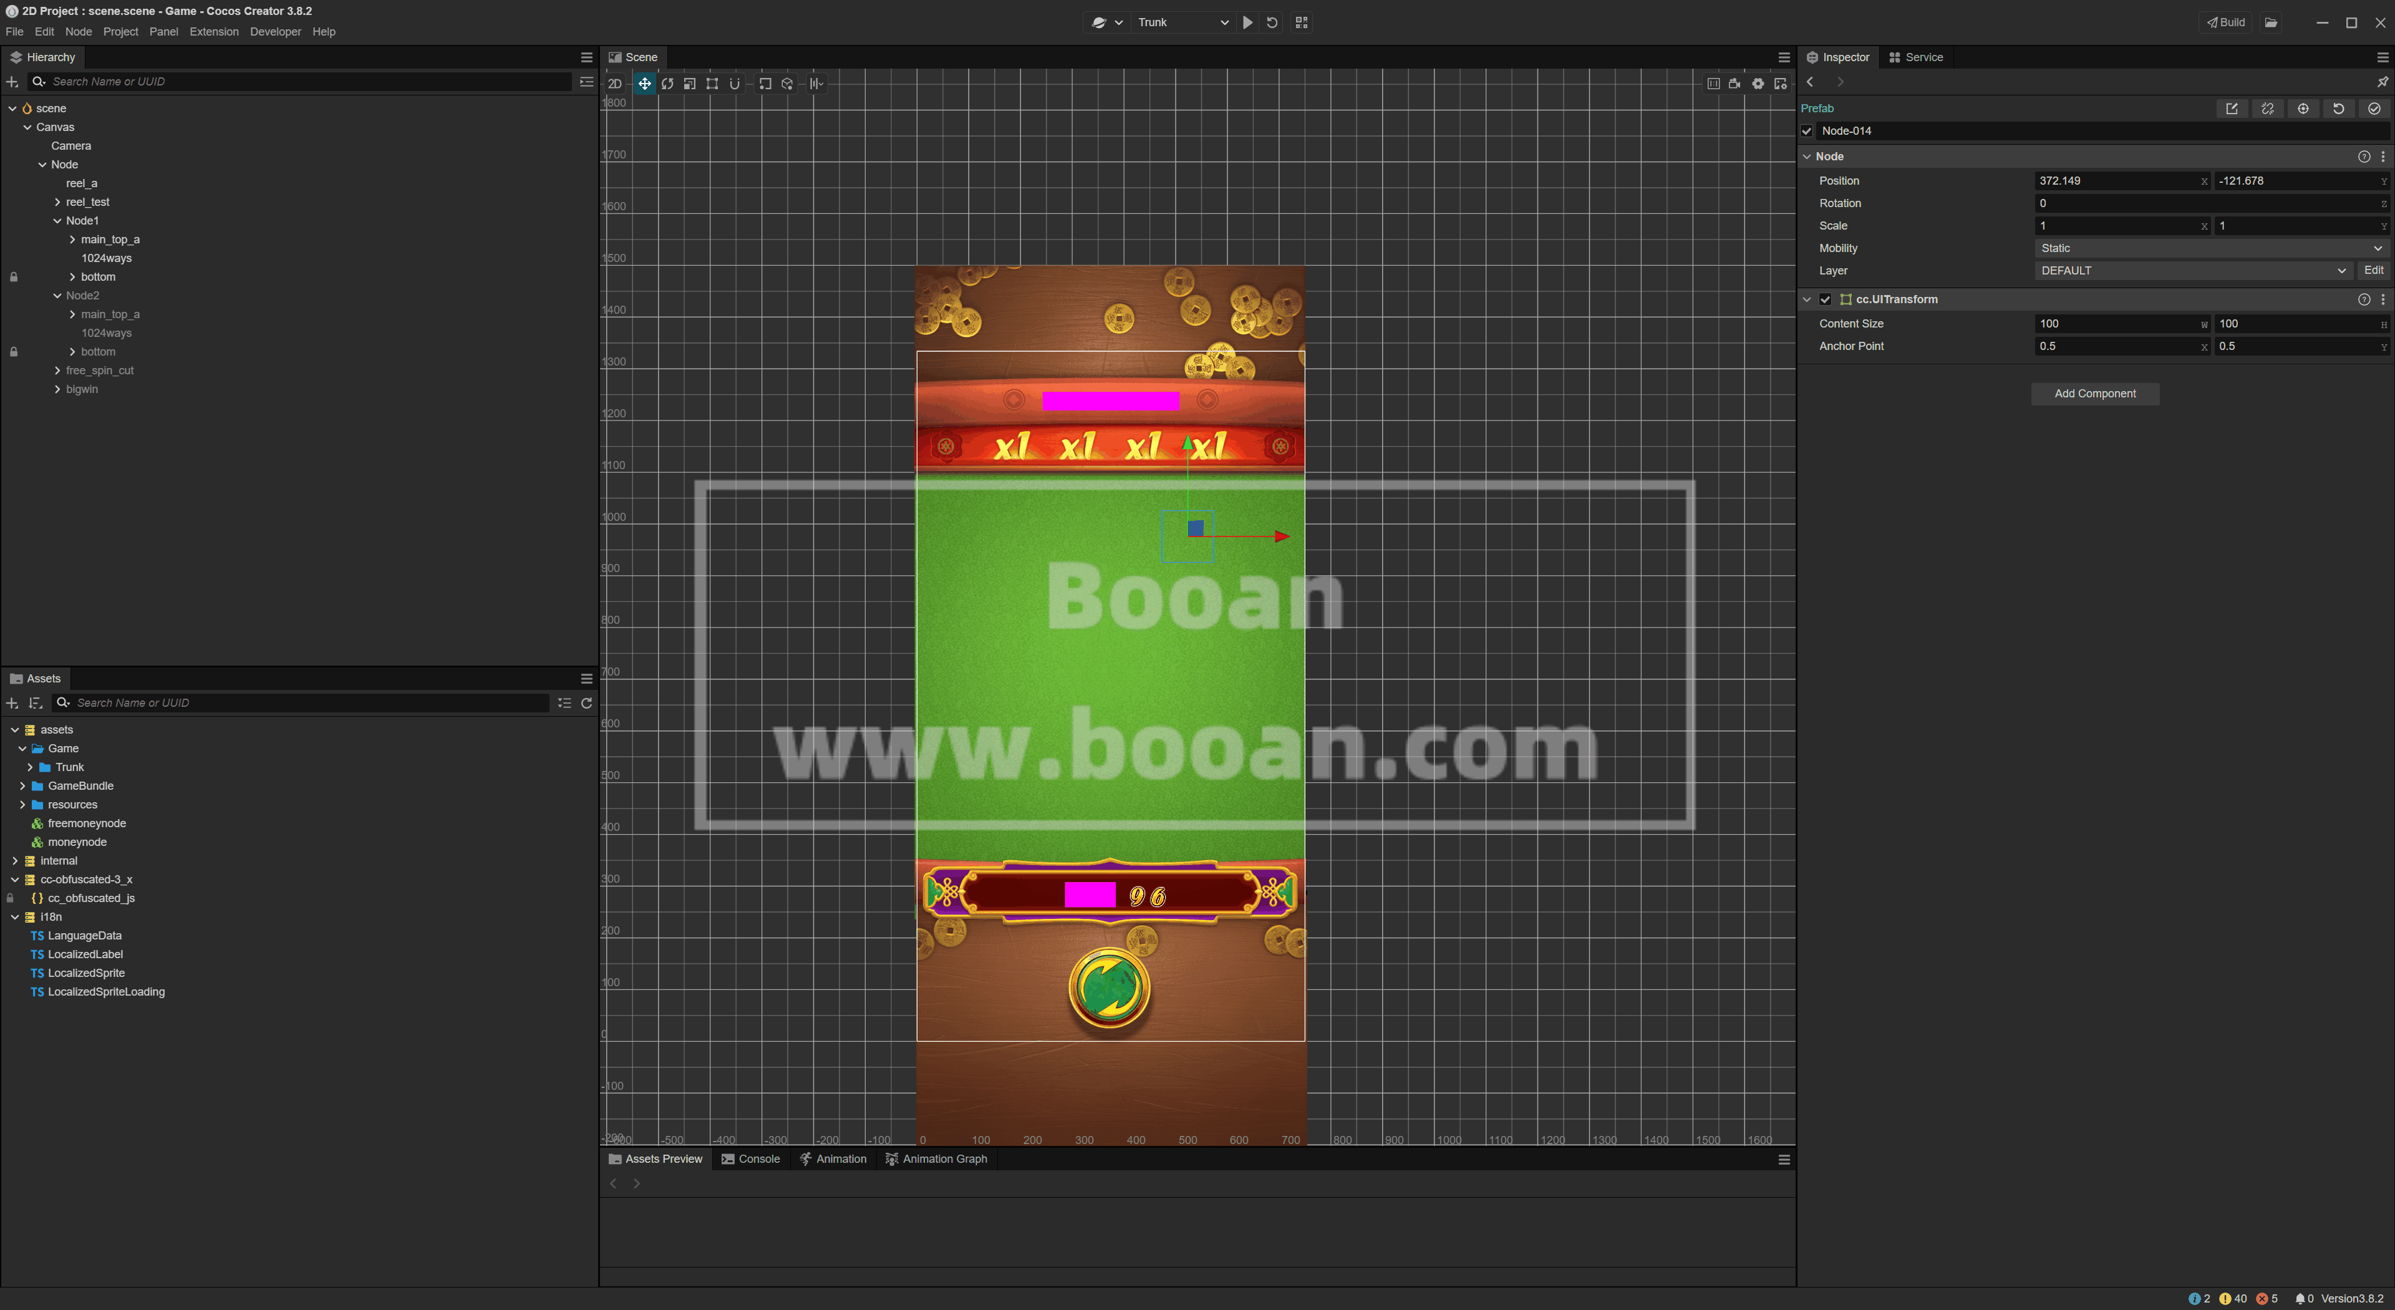The height and width of the screenshot is (1310, 2395).
Task: Disable the cc.UITransform component checkbox
Action: click(1825, 299)
